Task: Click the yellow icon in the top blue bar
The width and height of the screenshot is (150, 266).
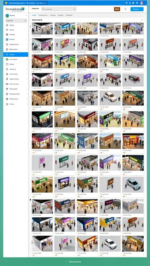Action: point(6,3)
